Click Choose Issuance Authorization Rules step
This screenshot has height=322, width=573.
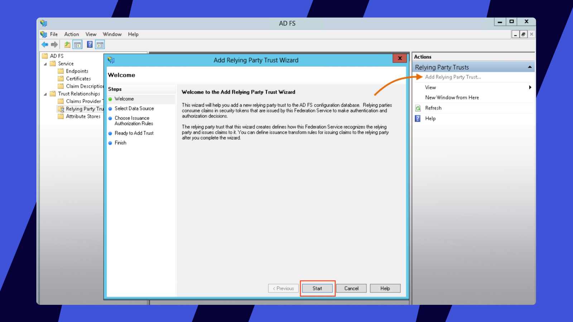[x=134, y=121]
